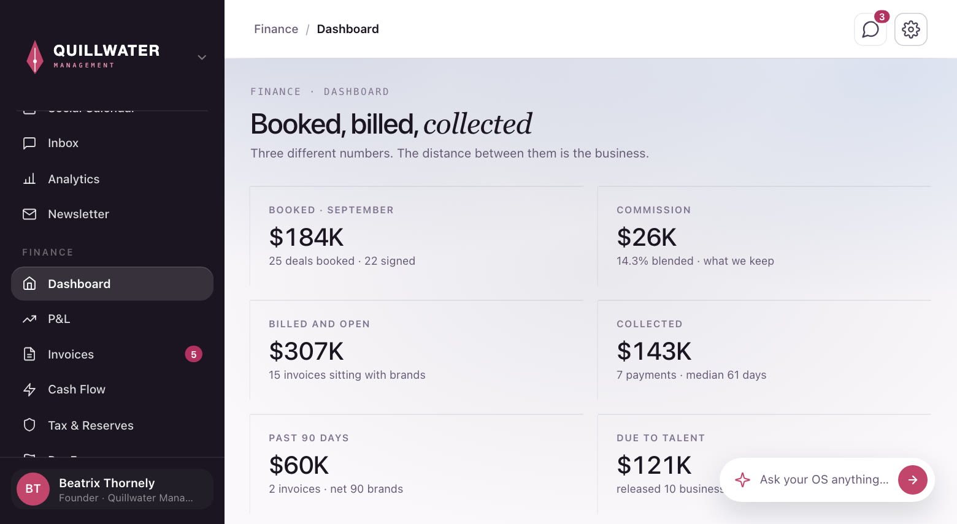Select the P&L menu item

click(112, 319)
